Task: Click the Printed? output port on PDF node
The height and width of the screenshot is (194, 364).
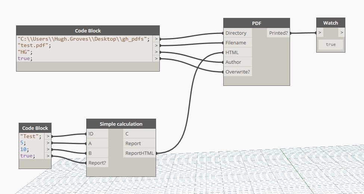Action: click(279, 33)
